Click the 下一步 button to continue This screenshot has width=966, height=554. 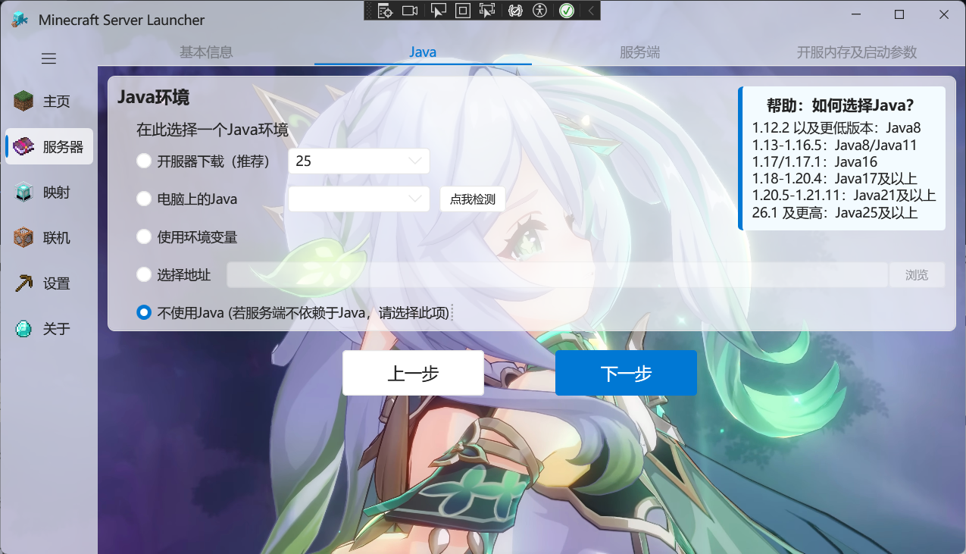coord(626,372)
